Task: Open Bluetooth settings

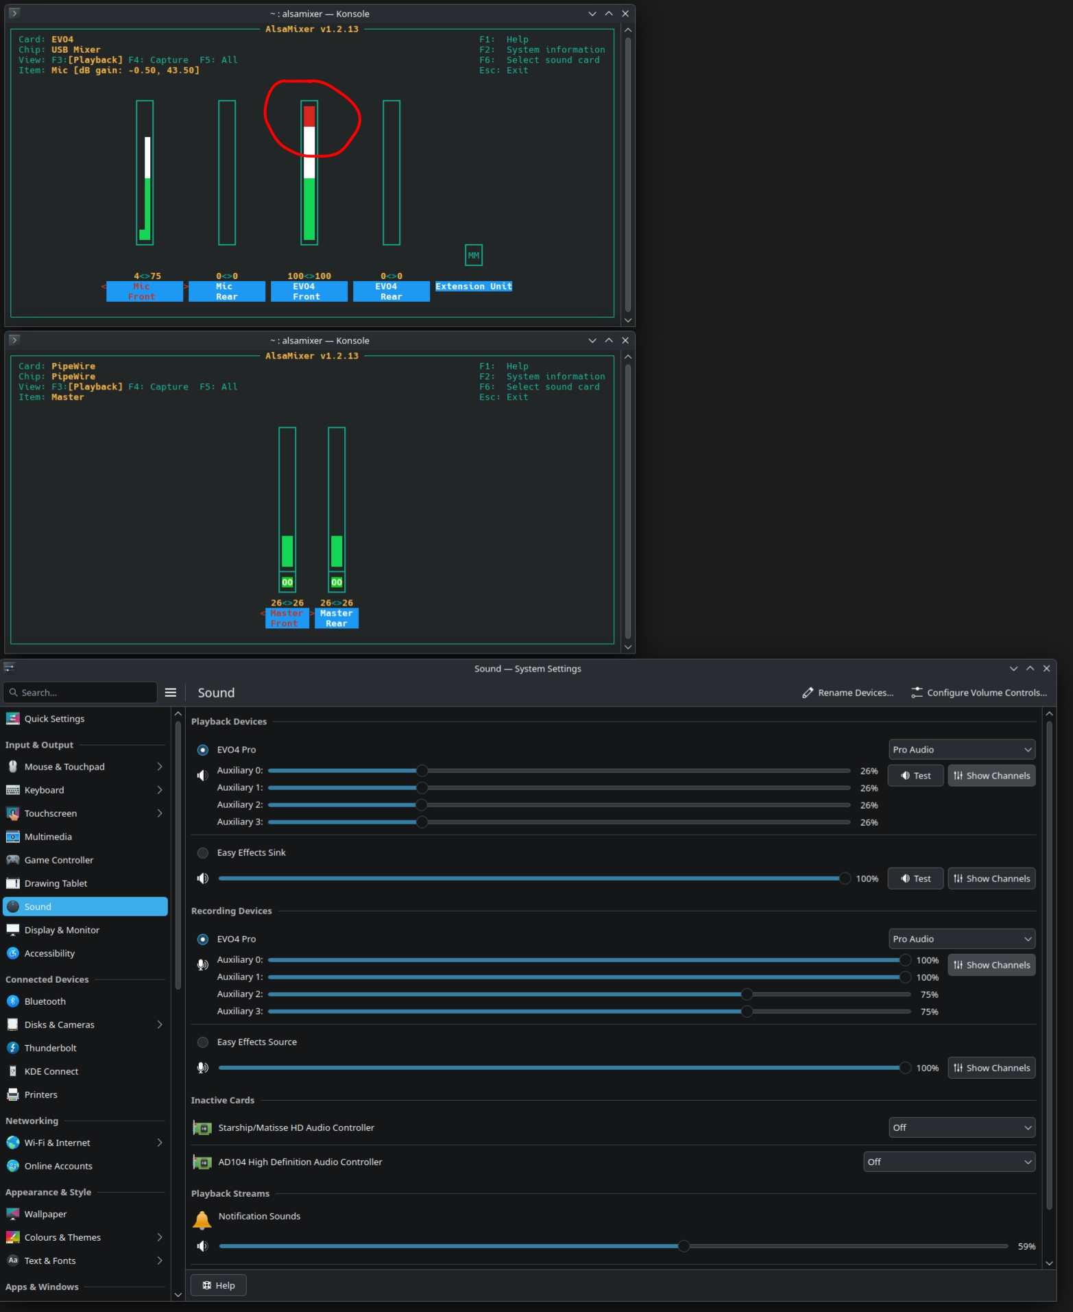Action: [85, 1001]
